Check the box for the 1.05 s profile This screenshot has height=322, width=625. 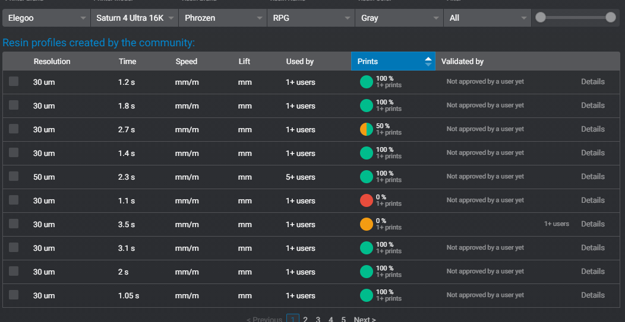(14, 295)
